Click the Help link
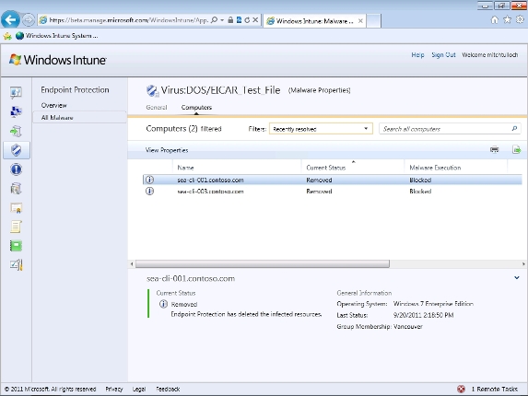Viewport: 528px width, 396px height. pyautogui.click(x=417, y=55)
